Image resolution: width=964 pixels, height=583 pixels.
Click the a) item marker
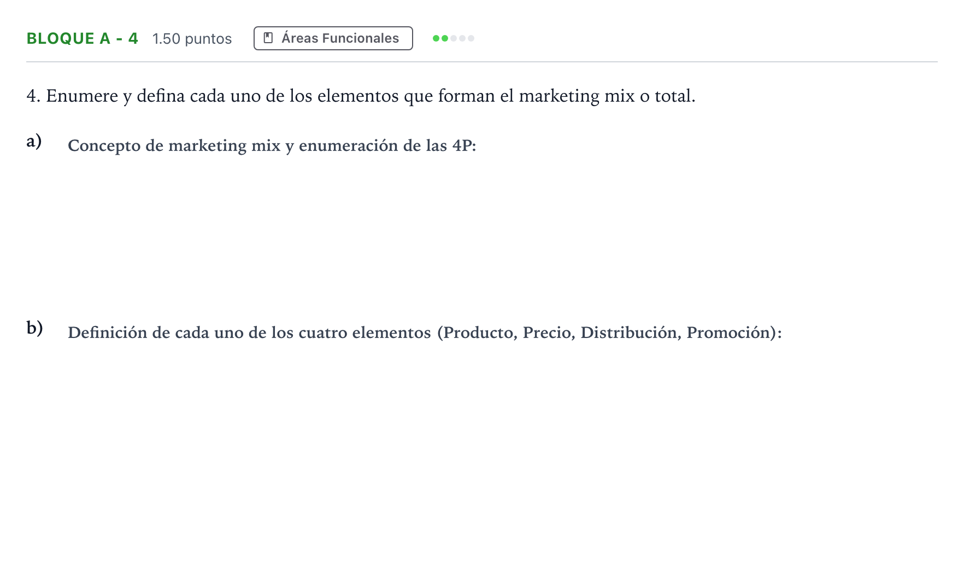34,141
